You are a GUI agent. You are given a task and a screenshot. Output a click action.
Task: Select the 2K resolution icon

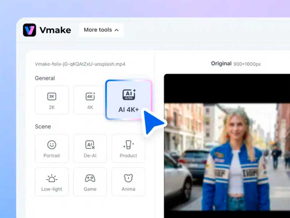pos(51,96)
